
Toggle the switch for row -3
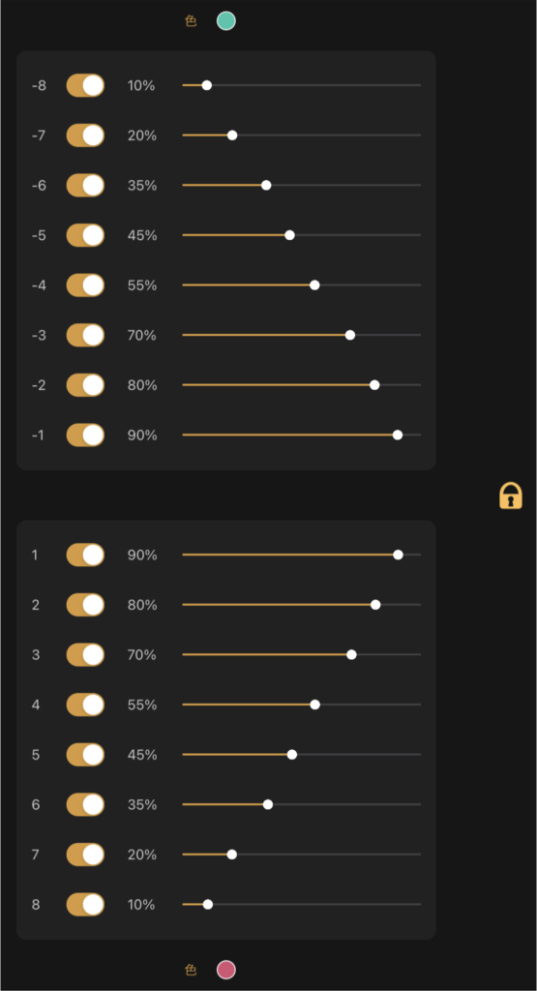[85, 335]
